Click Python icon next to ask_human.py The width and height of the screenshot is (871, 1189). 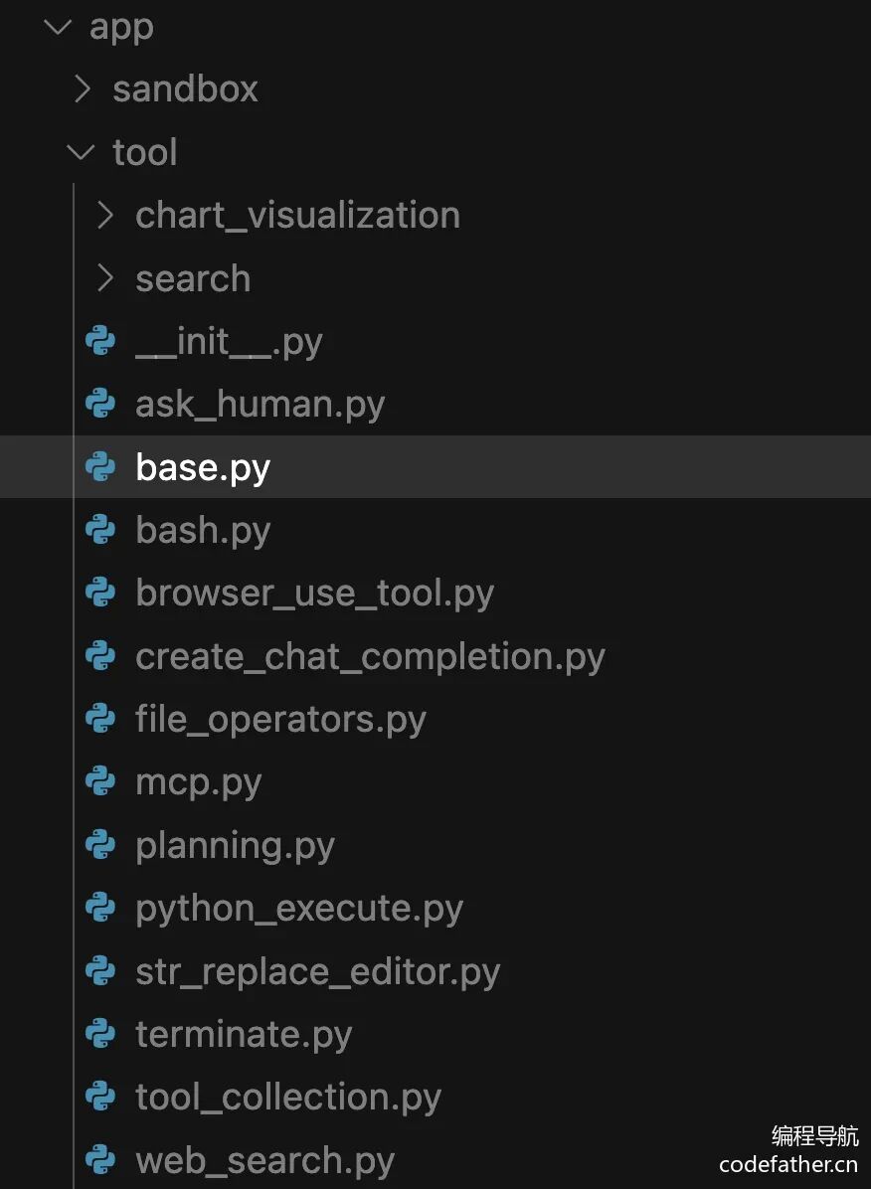pos(100,404)
